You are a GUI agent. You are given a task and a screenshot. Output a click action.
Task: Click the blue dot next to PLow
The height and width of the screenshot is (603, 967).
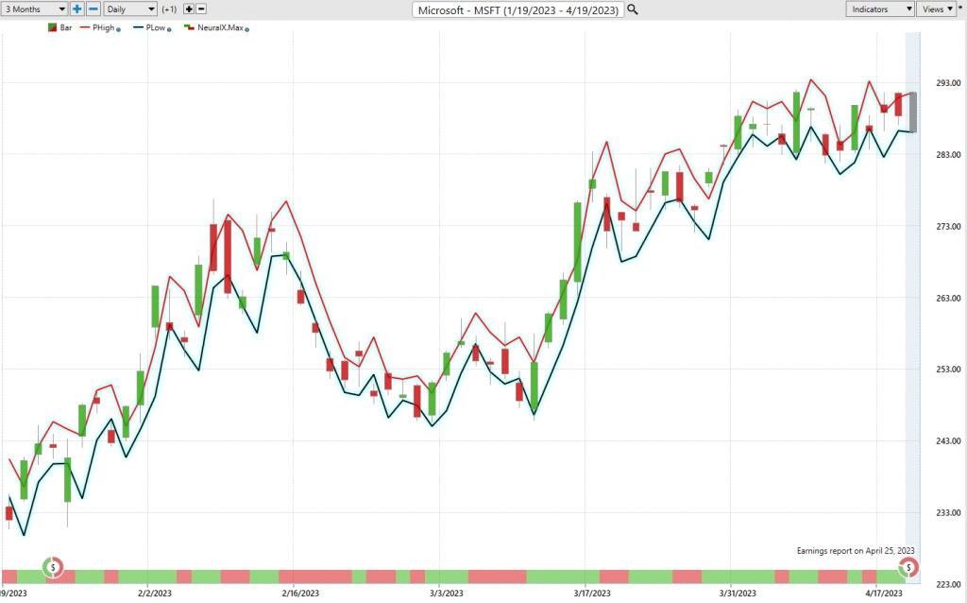click(169, 29)
